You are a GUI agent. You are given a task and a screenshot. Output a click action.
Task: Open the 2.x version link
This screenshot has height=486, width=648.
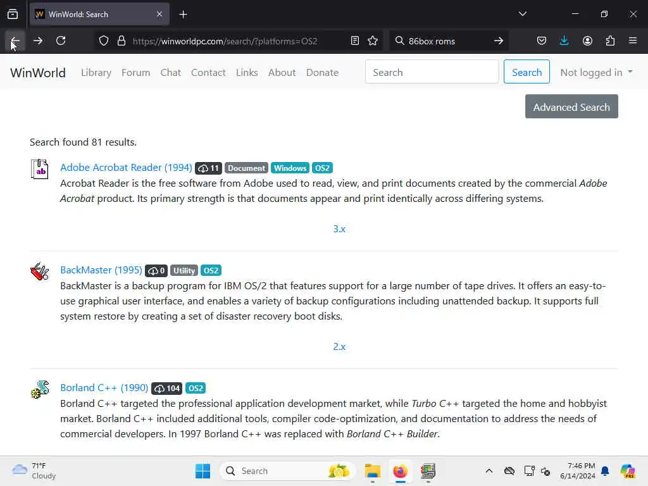(339, 347)
